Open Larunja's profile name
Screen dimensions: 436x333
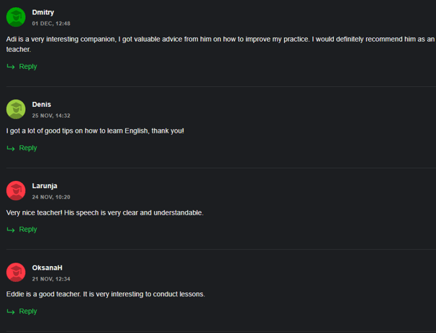point(45,186)
